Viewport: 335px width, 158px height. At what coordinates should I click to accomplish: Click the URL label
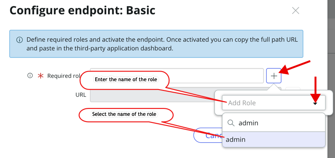click(x=81, y=95)
